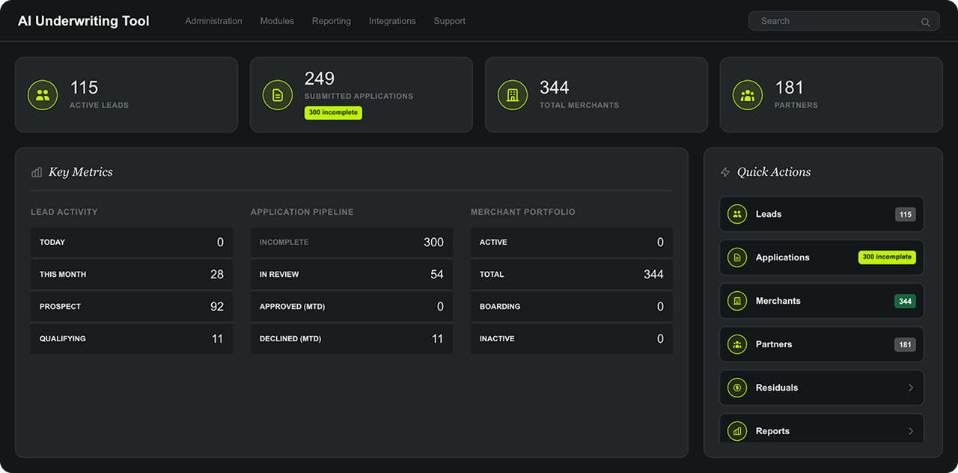The height and width of the screenshot is (473, 958).
Task: Click the Leads icon in Quick Actions
Action: pos(737,214)
